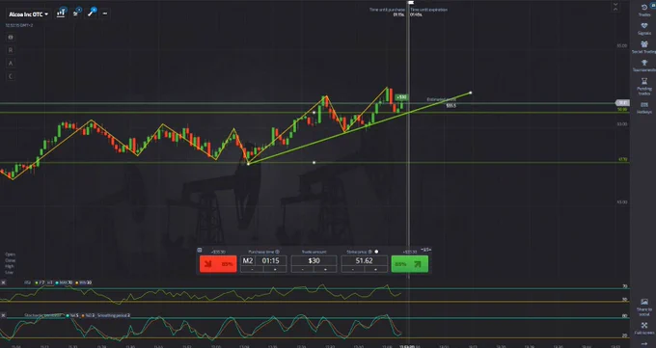Screen dimensions: 656x348
Task: Increase the trade amount with plus
Action: tap(325, 269)
